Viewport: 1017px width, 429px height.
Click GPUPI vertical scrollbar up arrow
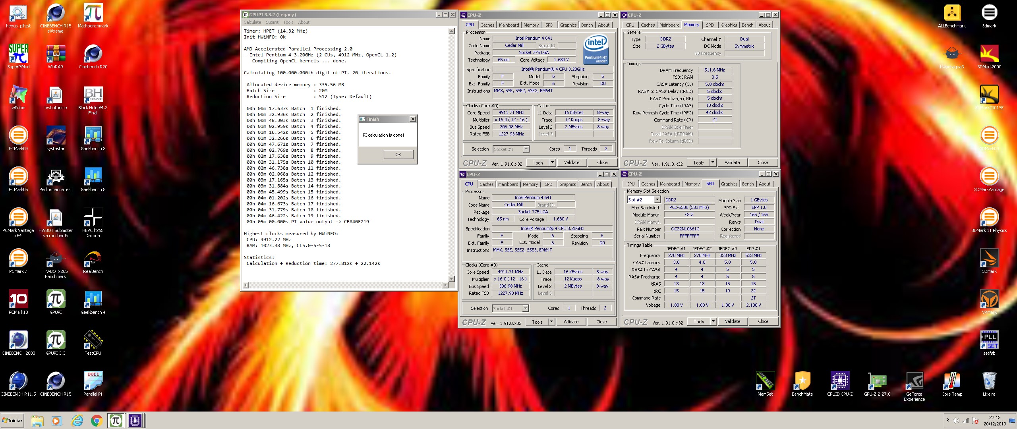(451, 31)
